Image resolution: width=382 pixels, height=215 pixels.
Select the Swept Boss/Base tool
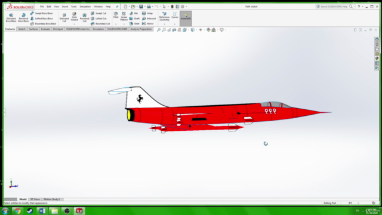coord(41,13)
